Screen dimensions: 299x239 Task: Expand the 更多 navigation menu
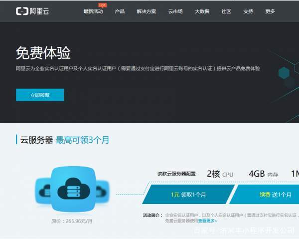point(270,11)
